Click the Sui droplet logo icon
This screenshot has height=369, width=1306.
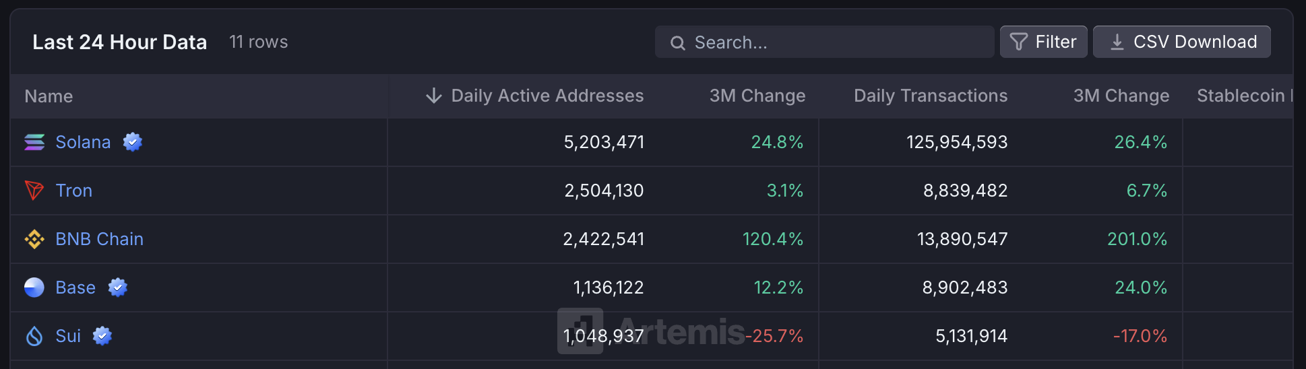pyautogui.click(x=34, y=336)
